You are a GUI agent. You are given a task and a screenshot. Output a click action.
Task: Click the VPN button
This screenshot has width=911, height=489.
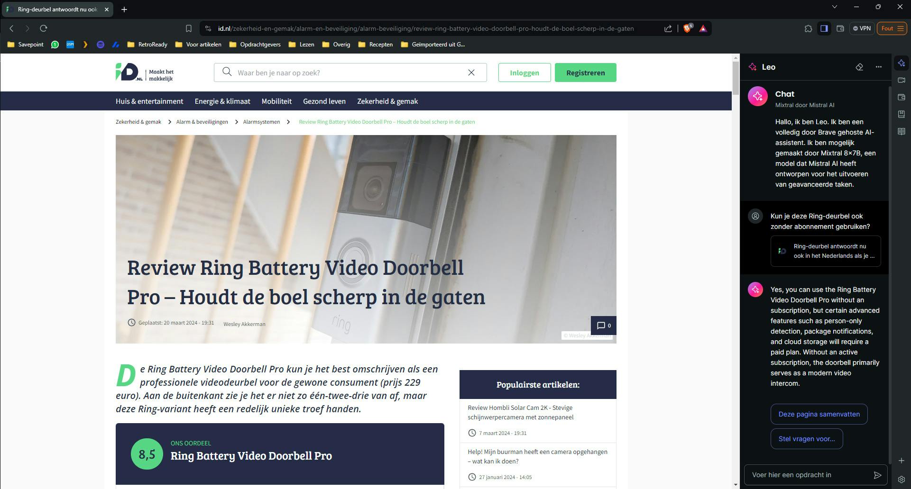click(x=862, y=28)
